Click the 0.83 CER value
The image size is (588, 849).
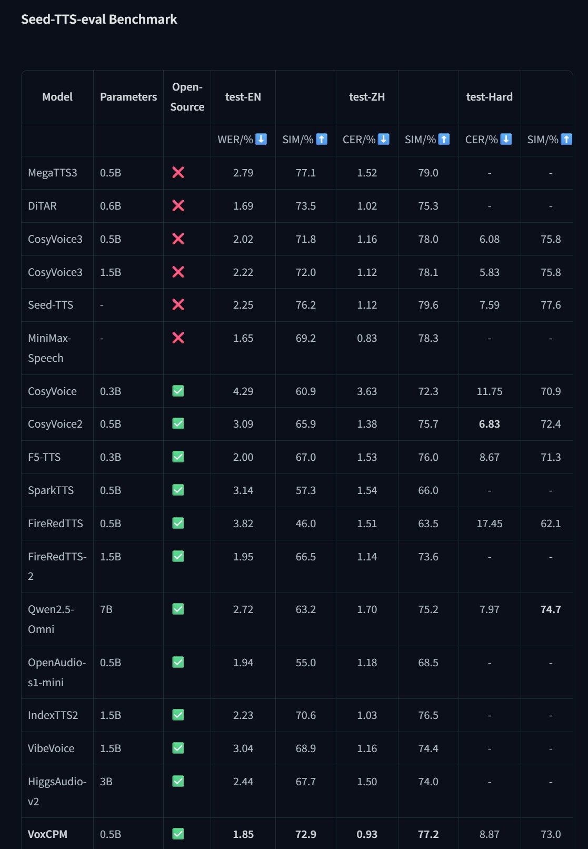pyautogui.click(x=367, y=338)
